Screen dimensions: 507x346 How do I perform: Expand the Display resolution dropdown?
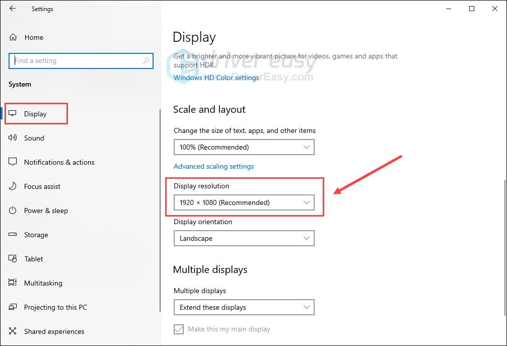pos(244,202)
